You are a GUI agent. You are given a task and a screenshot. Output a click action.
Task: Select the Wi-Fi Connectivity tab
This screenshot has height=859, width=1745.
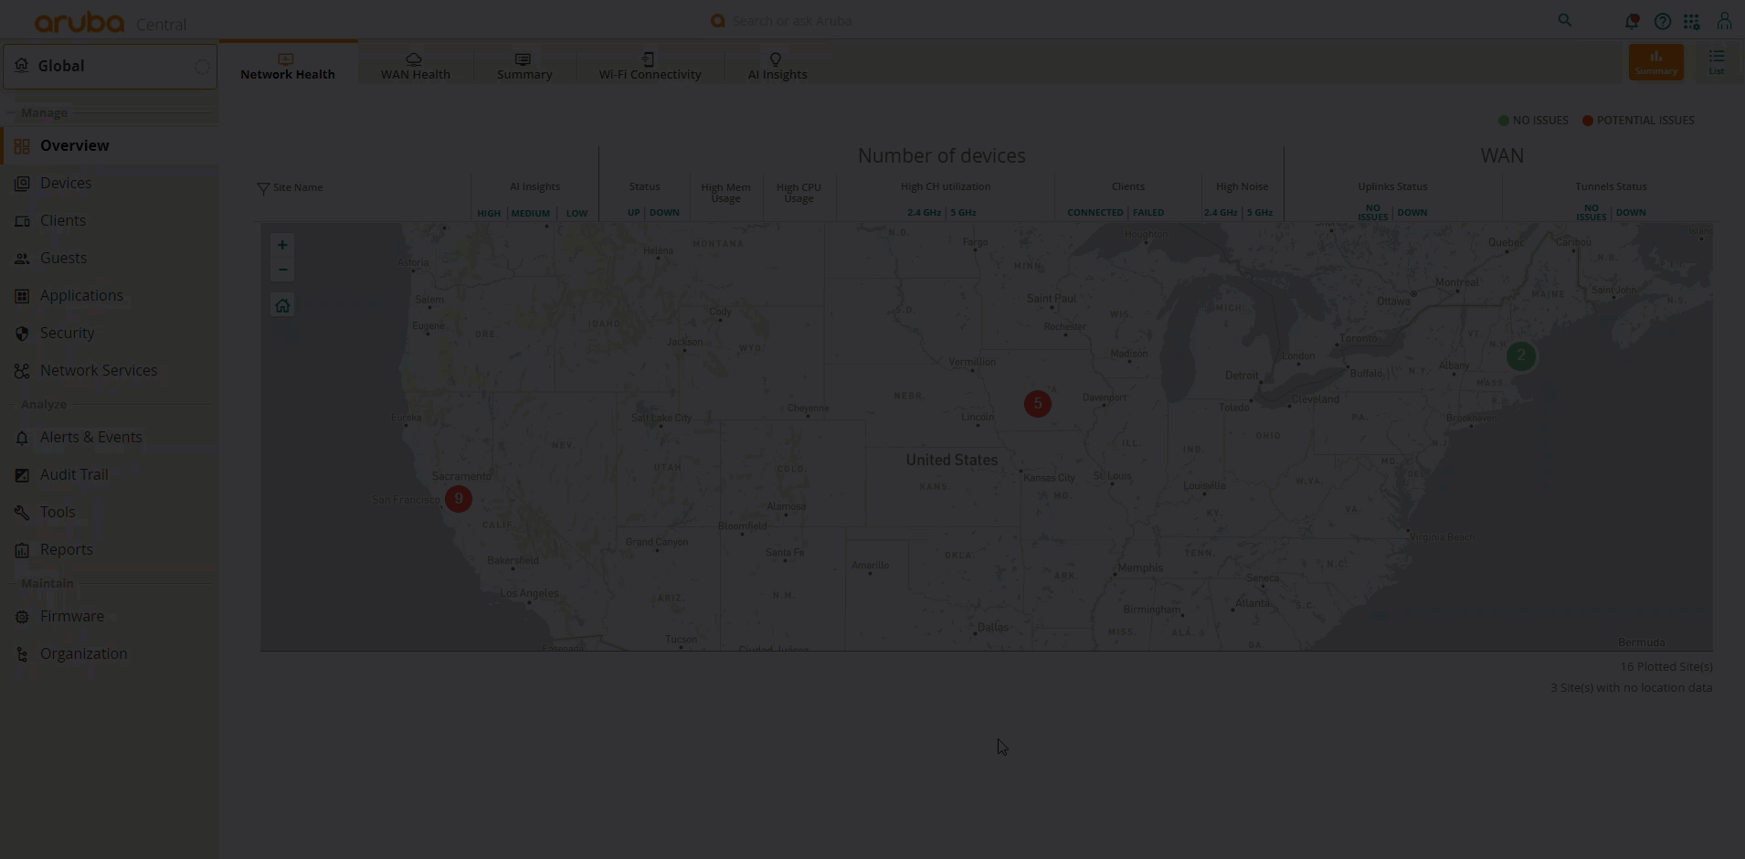click(x=650, y=66)
